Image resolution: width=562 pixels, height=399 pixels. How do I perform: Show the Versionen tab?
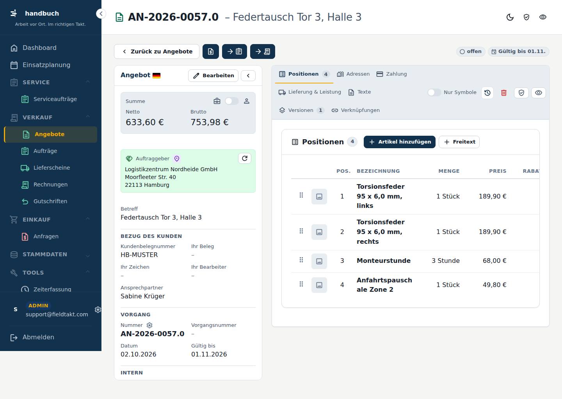tap(301, 110)
